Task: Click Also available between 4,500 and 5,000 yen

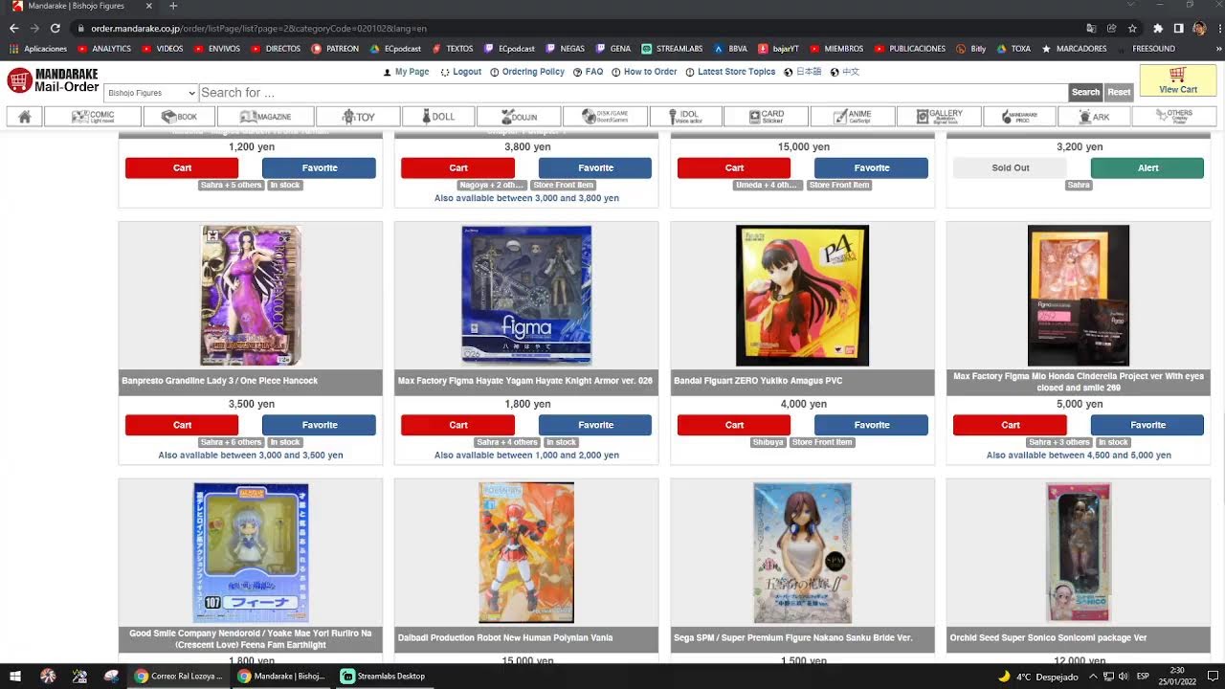Action: coord(1079,456)
